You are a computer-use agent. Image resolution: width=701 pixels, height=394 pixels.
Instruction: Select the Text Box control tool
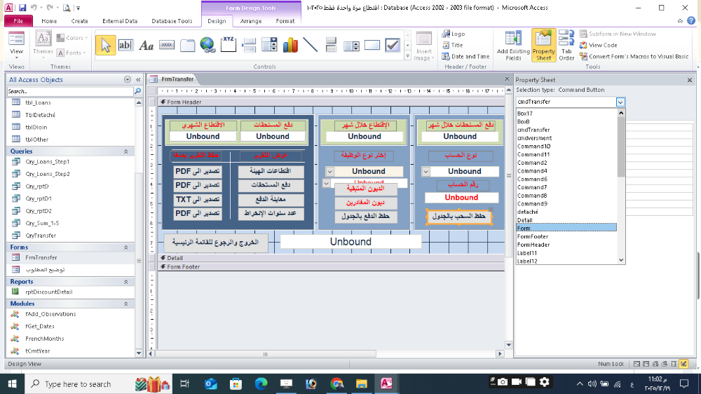pyautogui.click(x=125, y=46)
